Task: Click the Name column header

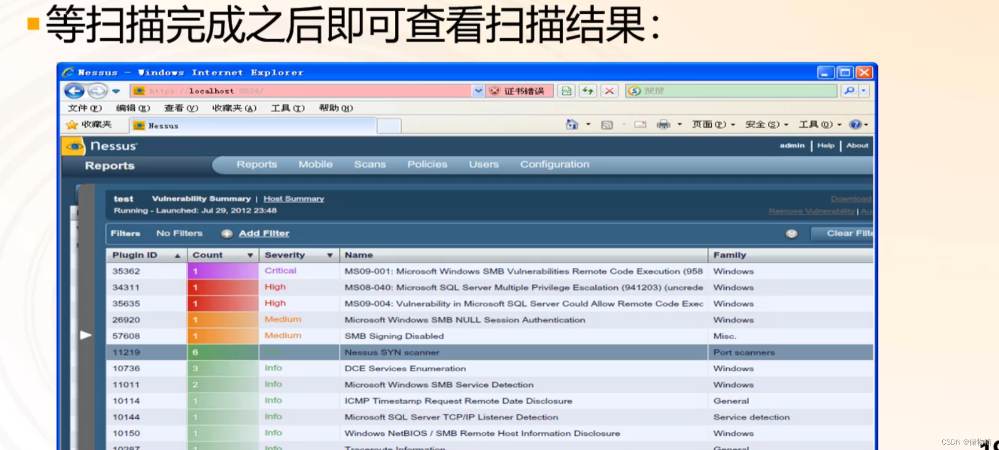Action: click(523, 255)
